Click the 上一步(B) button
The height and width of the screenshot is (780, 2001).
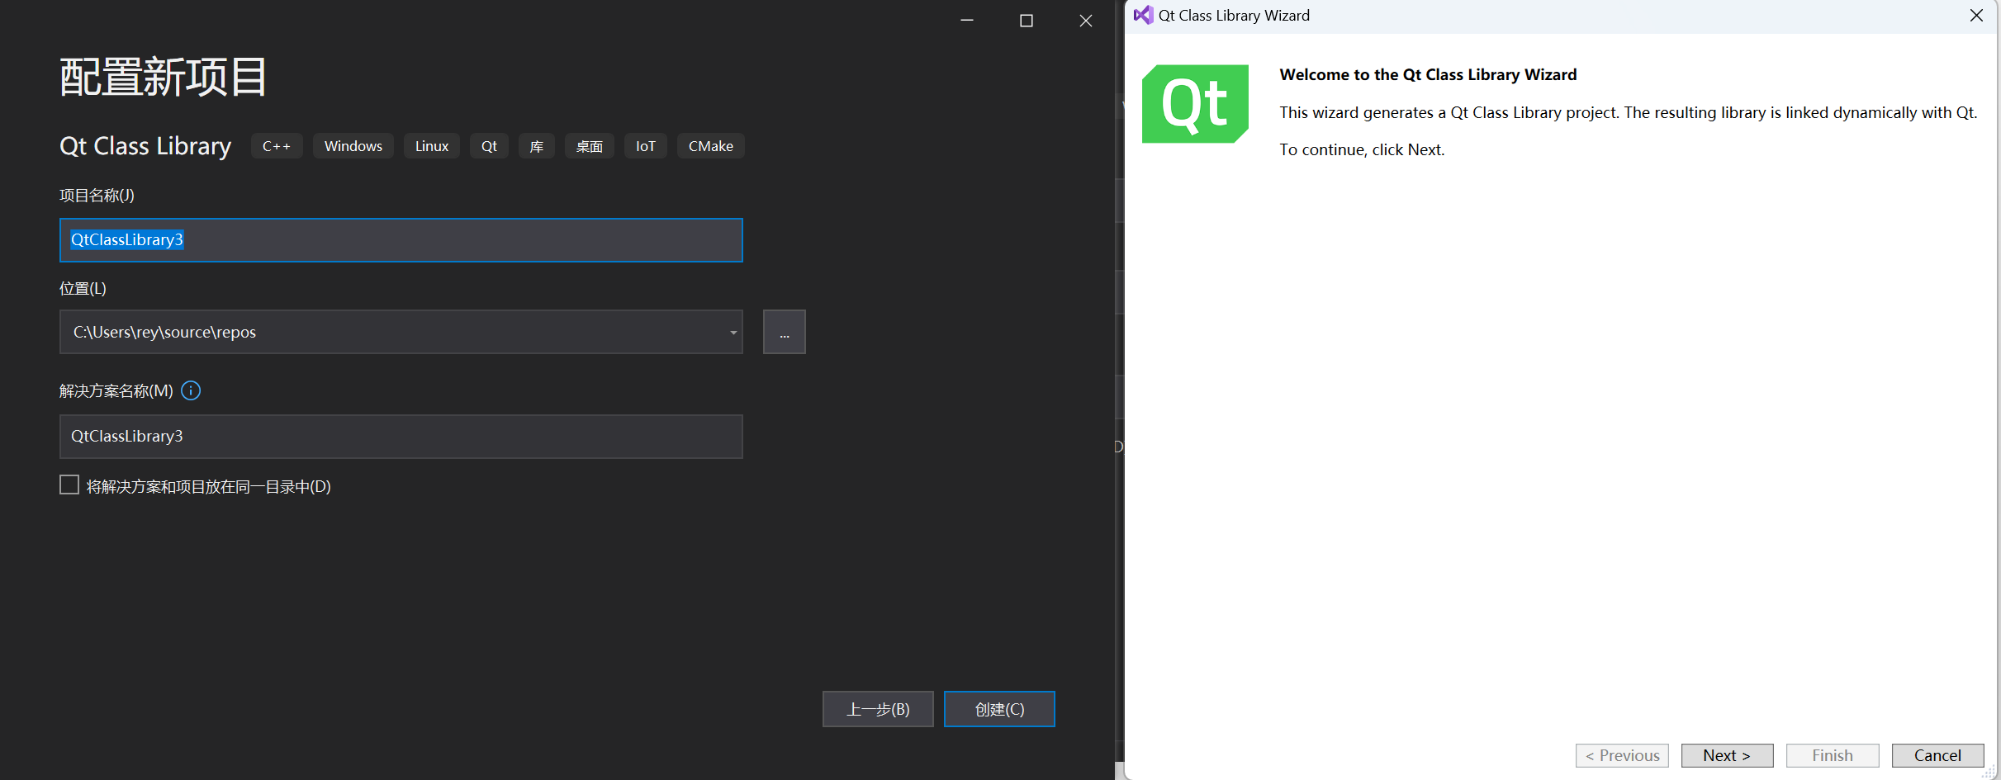[878, 709]
